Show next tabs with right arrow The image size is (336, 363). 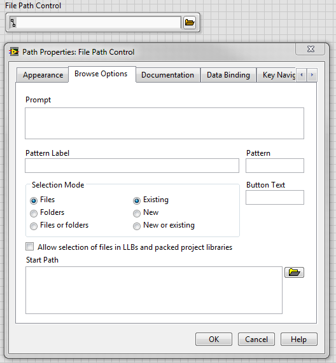click(312, 75)
